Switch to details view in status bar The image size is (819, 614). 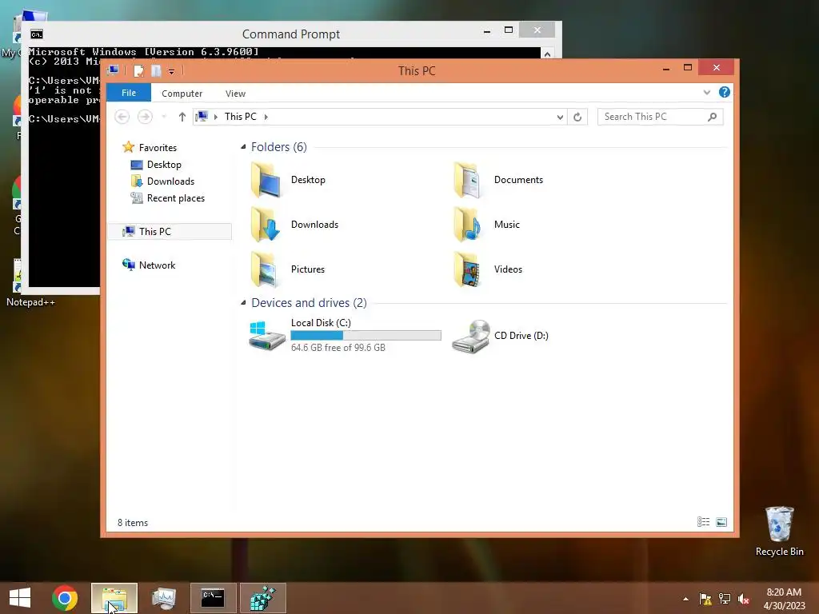pyautogui.click(x=703, y=521)
